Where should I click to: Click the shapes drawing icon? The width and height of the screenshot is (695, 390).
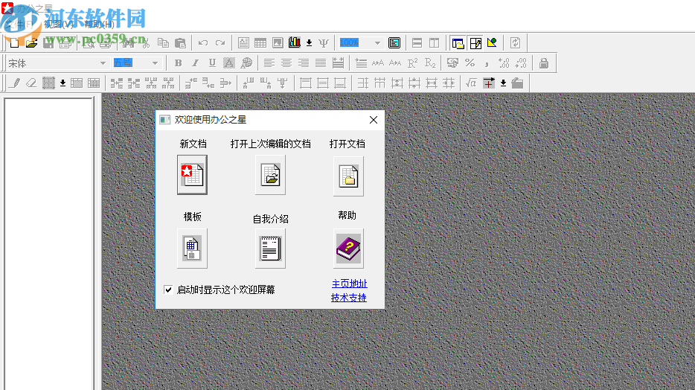pyautogui.click(x=493, y=43)
